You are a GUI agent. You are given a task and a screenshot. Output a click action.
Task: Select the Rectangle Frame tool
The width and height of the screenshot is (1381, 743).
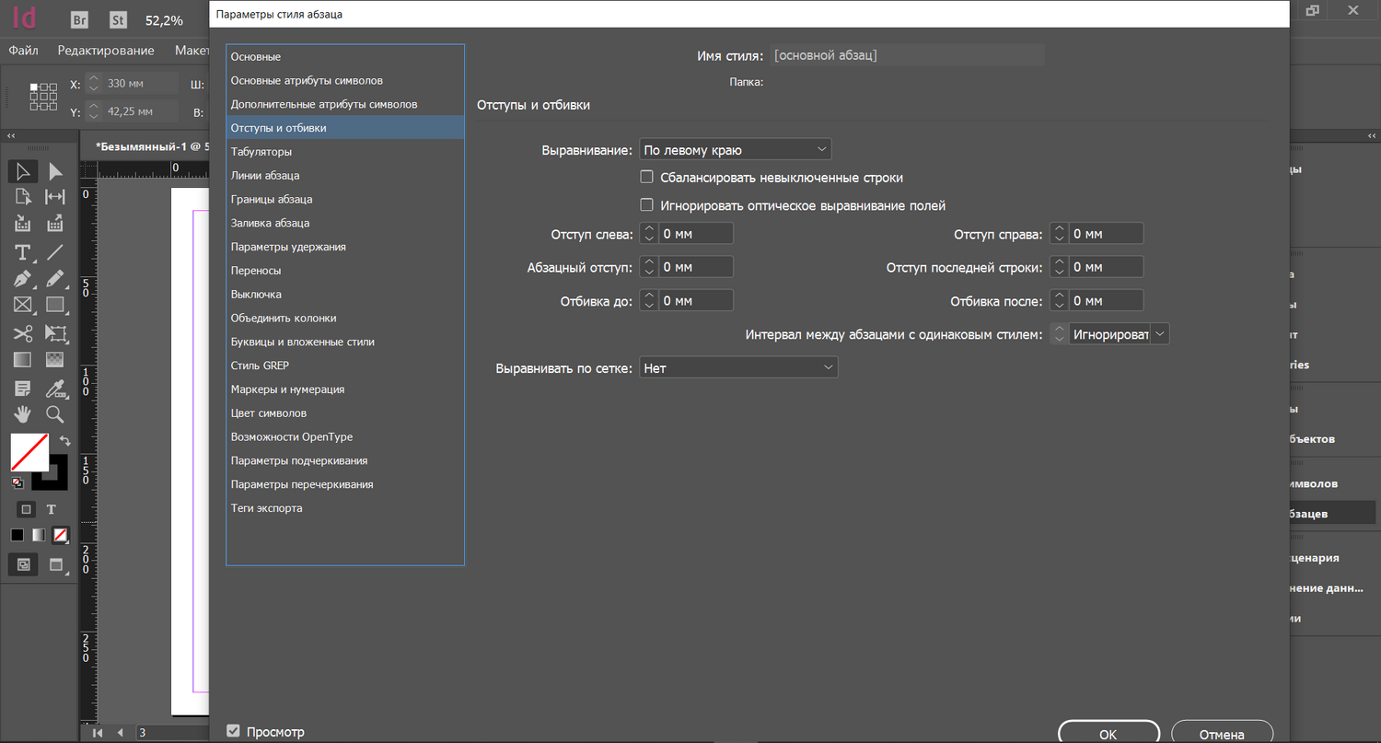point(23,306)
